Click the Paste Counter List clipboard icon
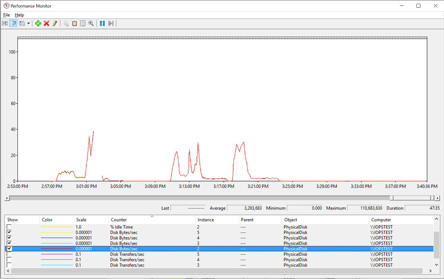 (74, 23)
